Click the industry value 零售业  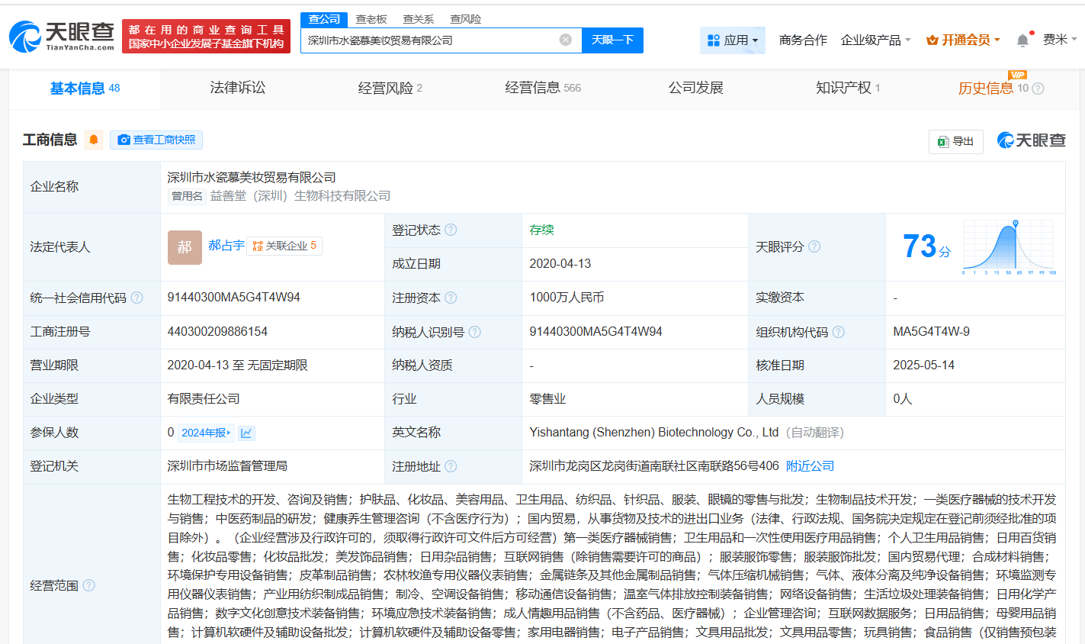(547, 399)
